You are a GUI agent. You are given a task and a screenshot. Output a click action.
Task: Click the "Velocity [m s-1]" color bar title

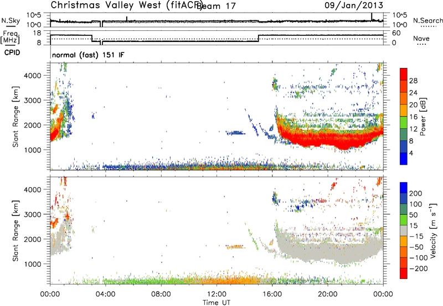click(x=432, y=230)
